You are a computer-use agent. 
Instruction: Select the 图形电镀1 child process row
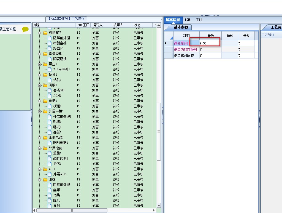click(60, 143)
